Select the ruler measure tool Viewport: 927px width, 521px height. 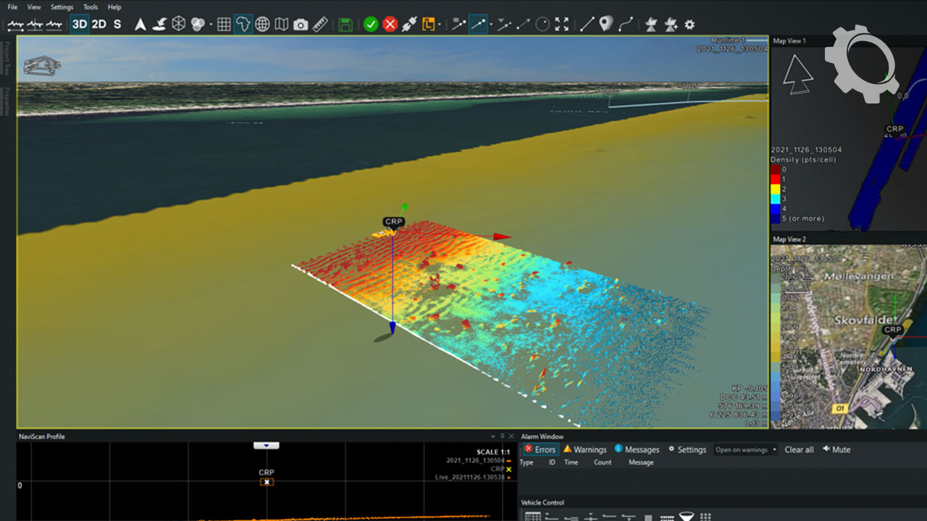click(320, 25)
